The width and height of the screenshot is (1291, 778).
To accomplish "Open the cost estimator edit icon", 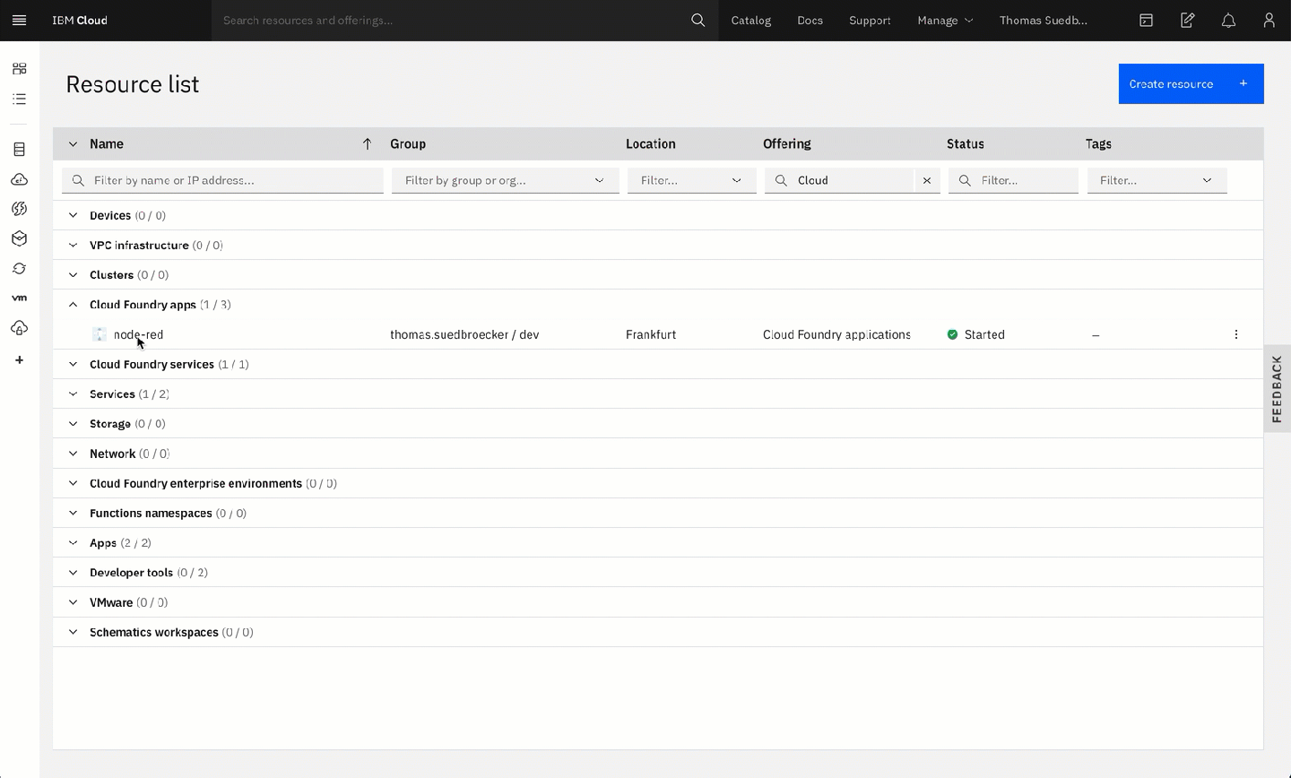I will [1187, 20].
